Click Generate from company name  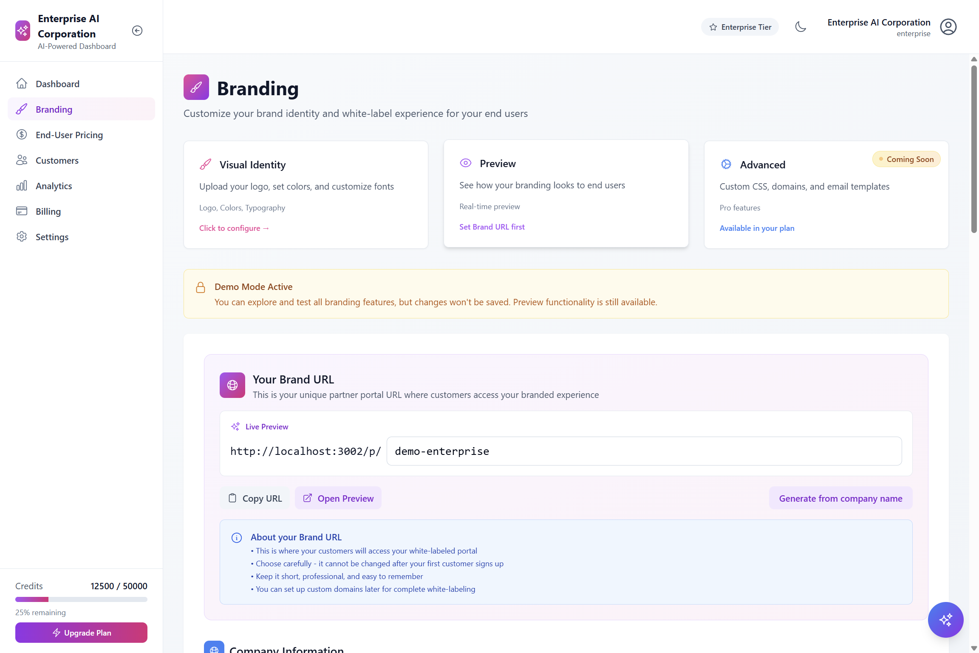coord(840,498)
